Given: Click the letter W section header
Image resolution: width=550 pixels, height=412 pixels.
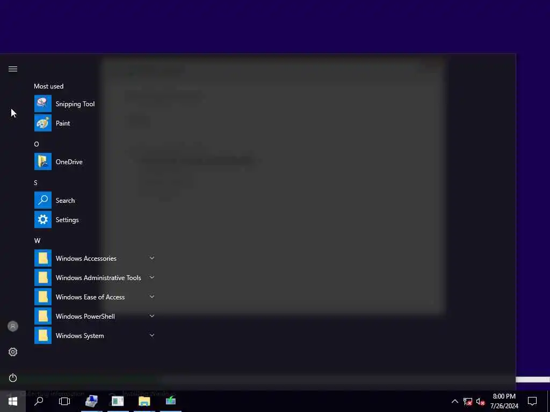Looking at the screenshot, I should pyautogui.click(x=37, y=241).
